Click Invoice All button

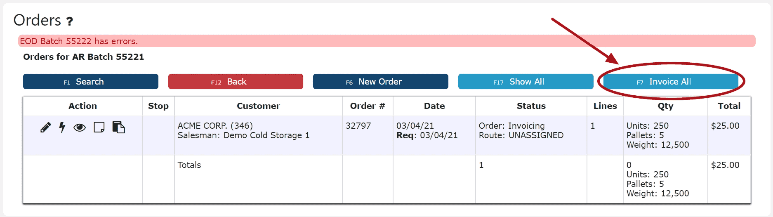tap(671, 82)
